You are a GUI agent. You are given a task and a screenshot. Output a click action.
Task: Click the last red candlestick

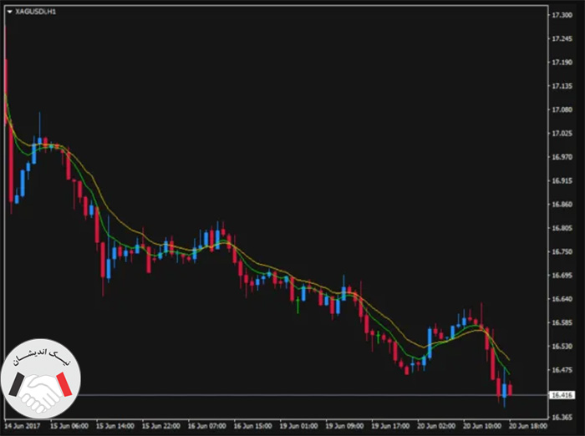[510, 388]
